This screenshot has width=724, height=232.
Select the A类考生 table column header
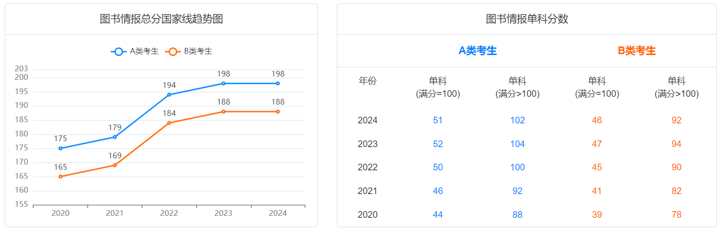click(477, 51)
